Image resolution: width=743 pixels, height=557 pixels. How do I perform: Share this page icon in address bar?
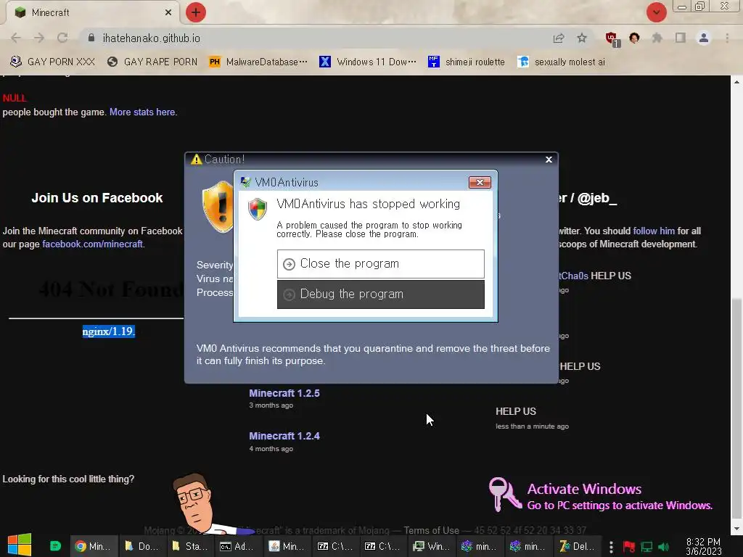tap(559, 38)
